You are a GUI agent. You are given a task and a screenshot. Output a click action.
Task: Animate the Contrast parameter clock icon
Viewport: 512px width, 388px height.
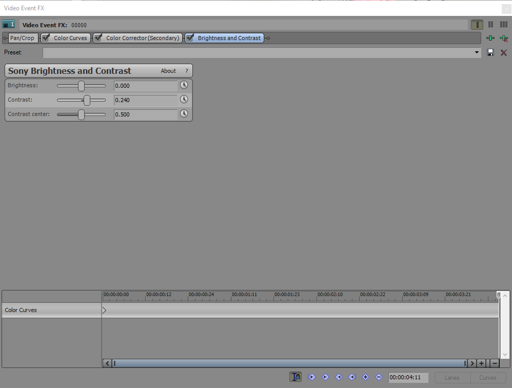point(184,99)
